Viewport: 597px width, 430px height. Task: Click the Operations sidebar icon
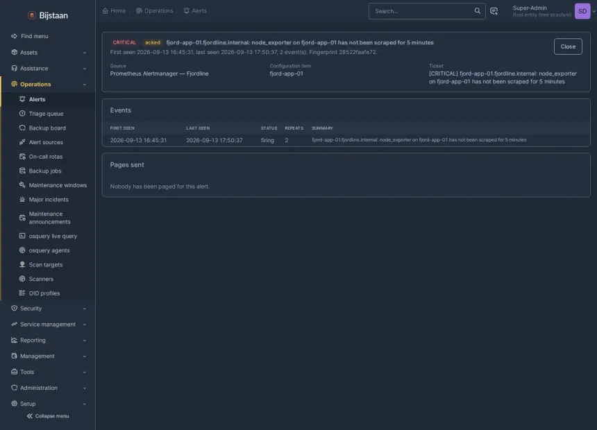tap(14, 84)
